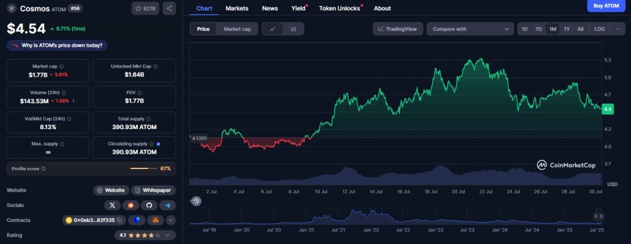The width and height of the screenshot is (631, 244).
Task: Click the 390.93M ATOM Total supply value
Action: [x=134, y=127]
